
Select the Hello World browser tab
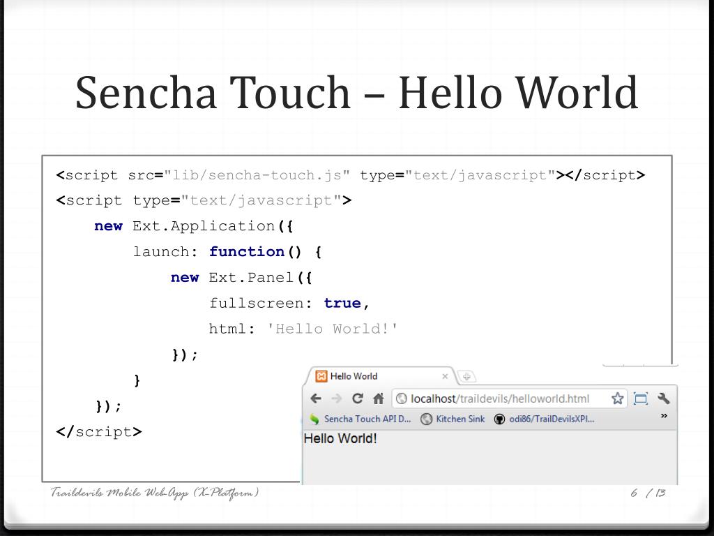tap(380, 376)
